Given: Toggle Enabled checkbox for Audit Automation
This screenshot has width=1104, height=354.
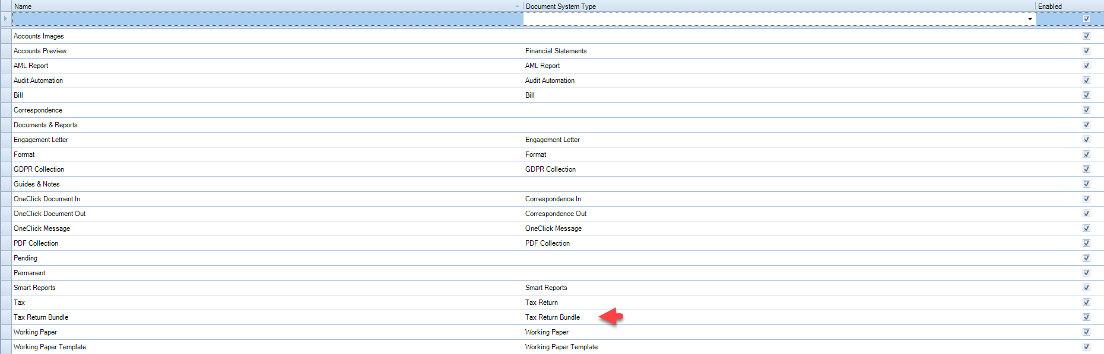Looking at the screenshot, I should 1086,81.
